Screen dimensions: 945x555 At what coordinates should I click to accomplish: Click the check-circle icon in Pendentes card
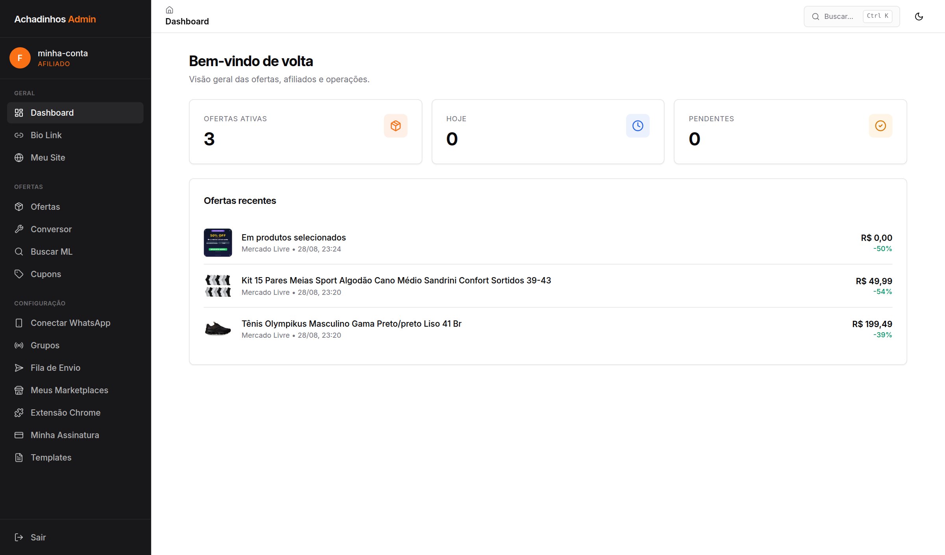[x=880, y=126]
